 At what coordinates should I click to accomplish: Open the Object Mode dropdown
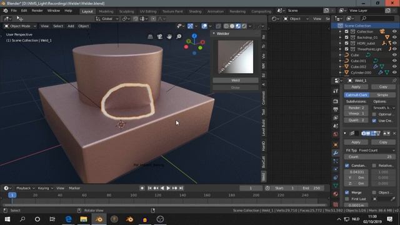click(20, 26)
